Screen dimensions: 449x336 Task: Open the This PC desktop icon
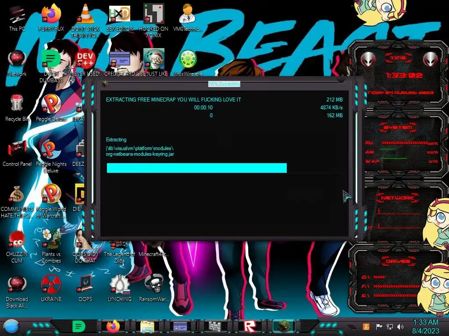click(17, 17)
